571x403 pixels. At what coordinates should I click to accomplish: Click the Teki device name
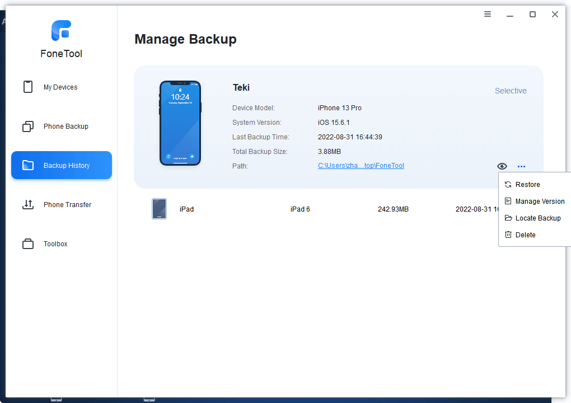pyautogui.click(x=241, y=87)
